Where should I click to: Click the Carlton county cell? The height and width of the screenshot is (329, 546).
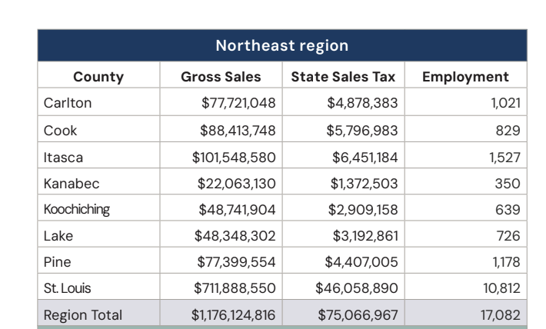(63, 102)
